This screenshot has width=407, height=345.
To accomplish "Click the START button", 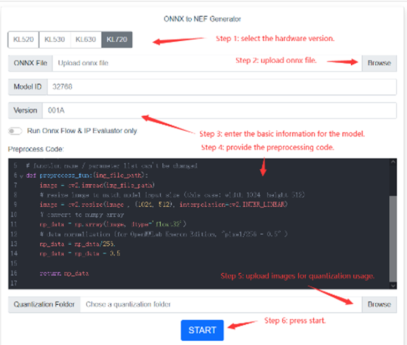I will coord(202,330).
